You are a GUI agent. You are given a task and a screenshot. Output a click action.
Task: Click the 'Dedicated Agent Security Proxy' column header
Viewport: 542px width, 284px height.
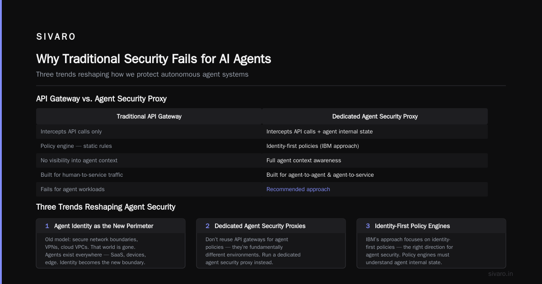375,116
